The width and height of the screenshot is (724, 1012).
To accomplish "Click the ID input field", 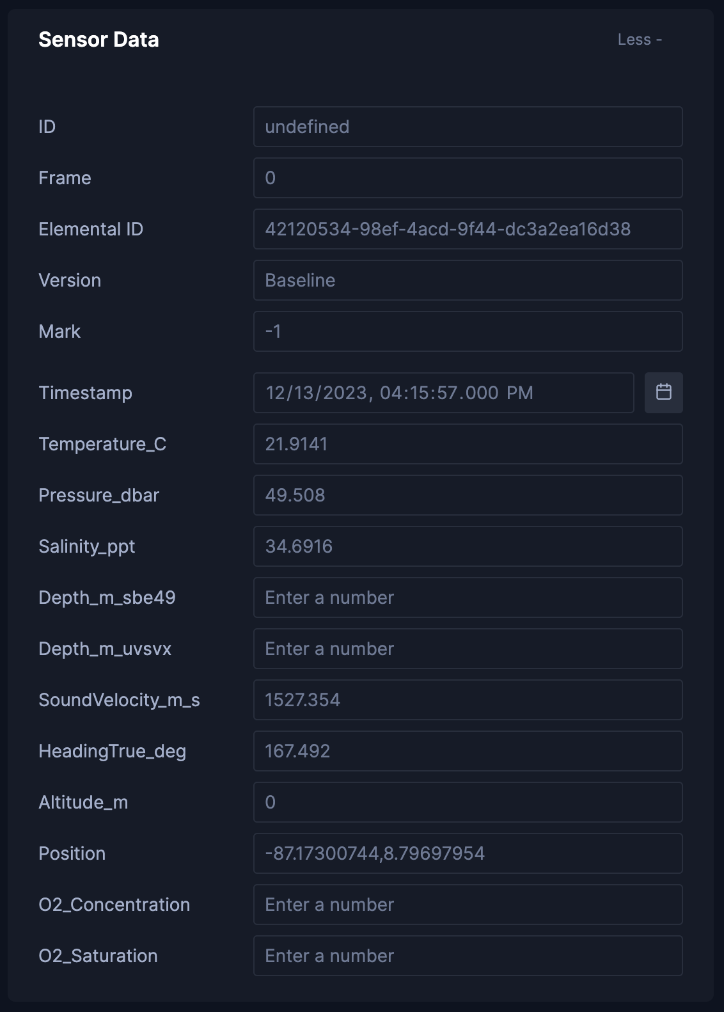I will [x=468, y=127].
